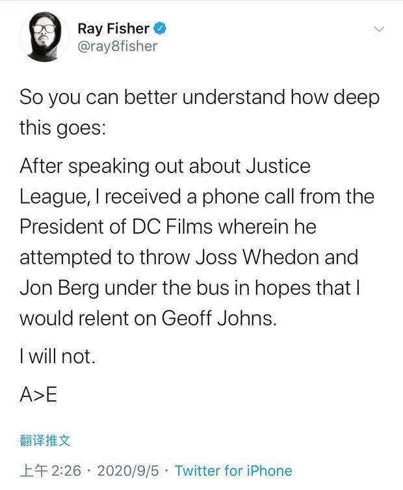Click the @ray8fisher handle
Viewport: 403px width, 490px height.
point(117,46)
